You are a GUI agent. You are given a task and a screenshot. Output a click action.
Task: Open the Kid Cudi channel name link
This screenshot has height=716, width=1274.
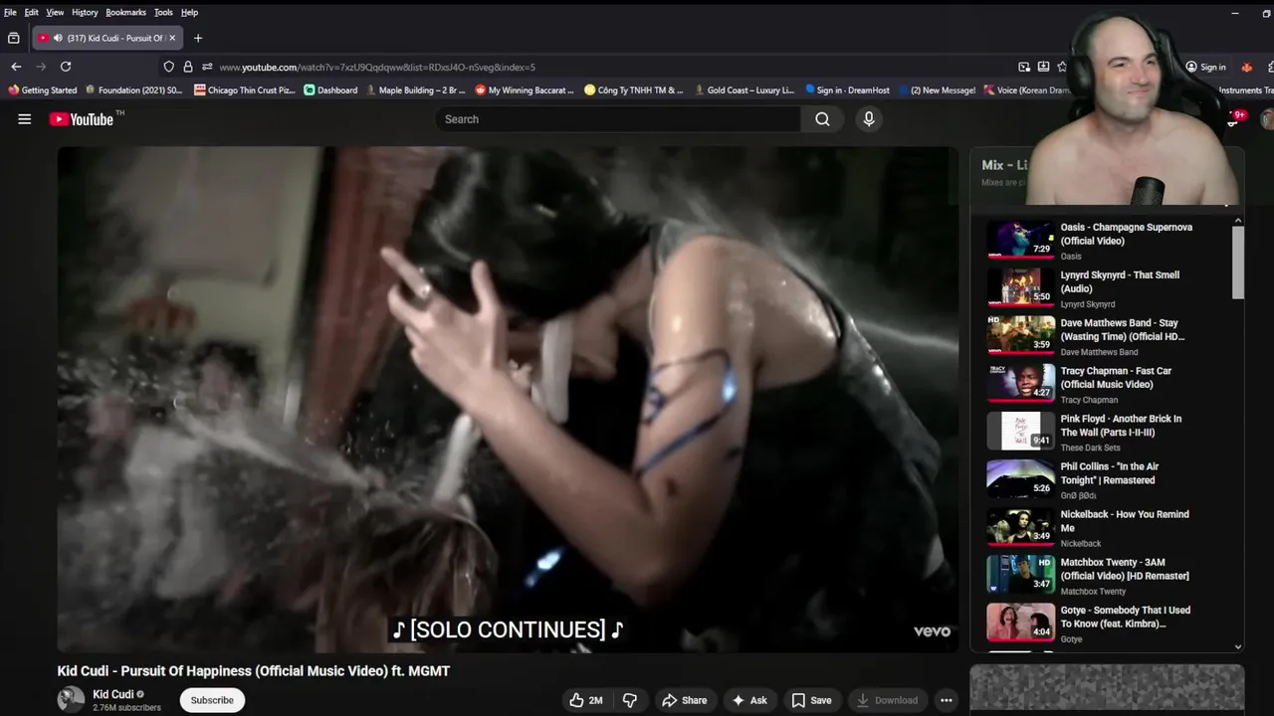(113, 694)
